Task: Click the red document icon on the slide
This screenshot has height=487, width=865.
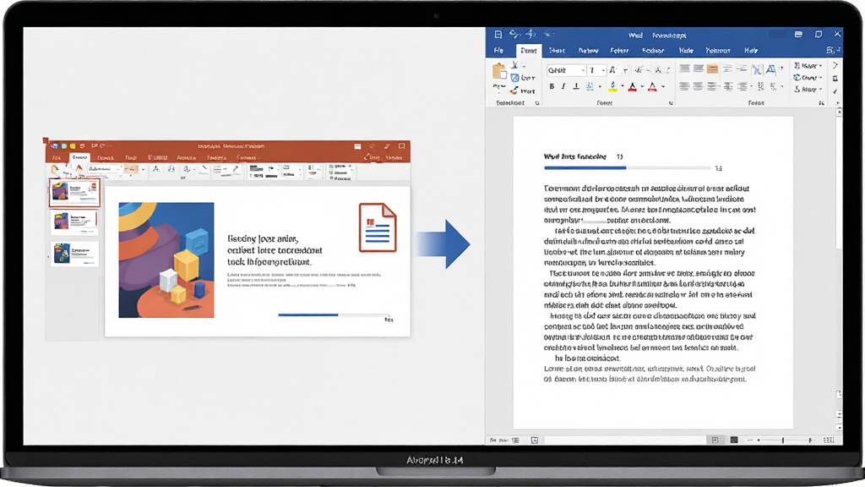Action: tap(378, 227)
